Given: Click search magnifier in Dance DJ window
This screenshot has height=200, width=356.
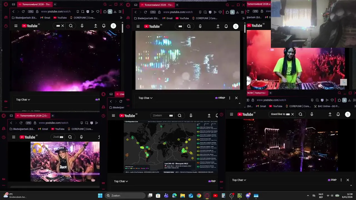Looking at the screenshot, I should [70, 137].
